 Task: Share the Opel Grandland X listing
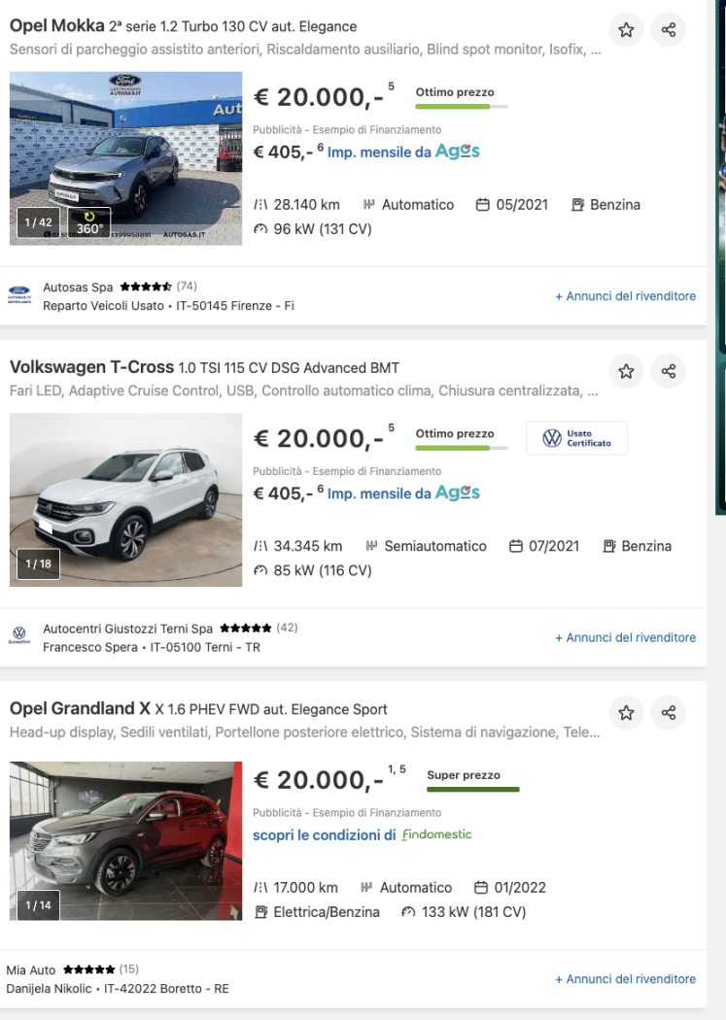pyautogui.click(x=669, y=713)
